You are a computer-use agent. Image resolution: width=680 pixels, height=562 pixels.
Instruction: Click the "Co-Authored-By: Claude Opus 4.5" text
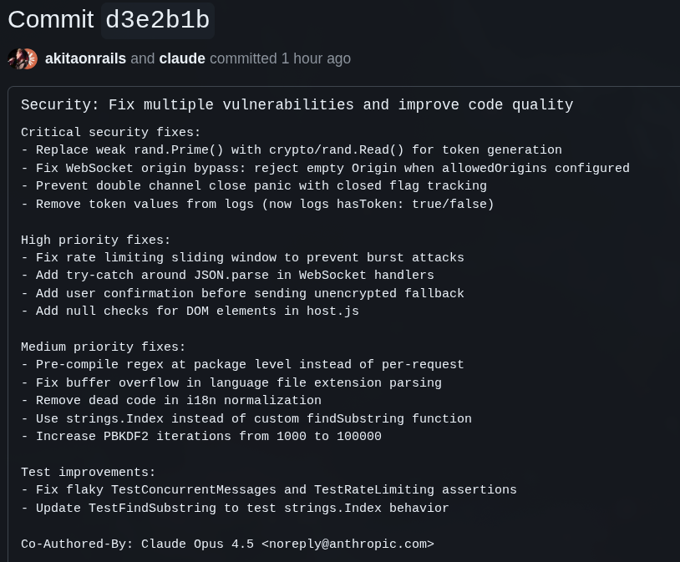pyautogui.click(x=137, y=544)
